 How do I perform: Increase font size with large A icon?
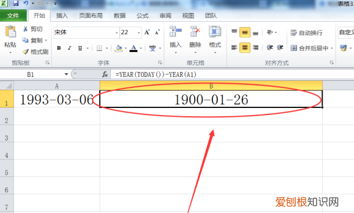click(x=147, y=32)
